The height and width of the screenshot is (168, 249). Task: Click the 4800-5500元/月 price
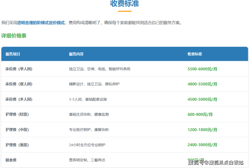pos(202,84)
